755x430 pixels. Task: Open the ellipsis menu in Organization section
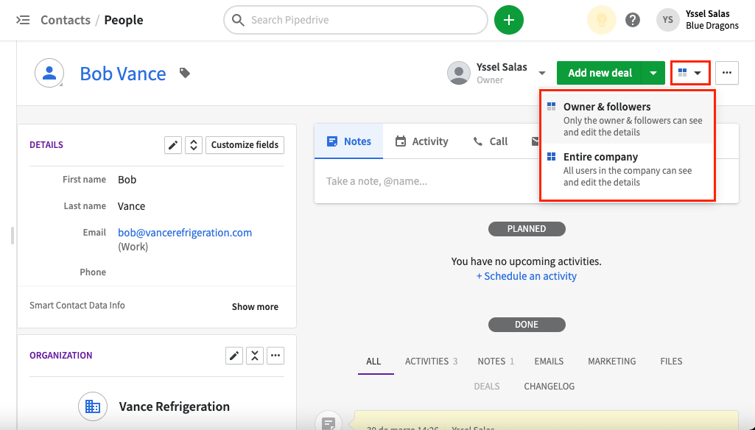[x=275, y=356]
